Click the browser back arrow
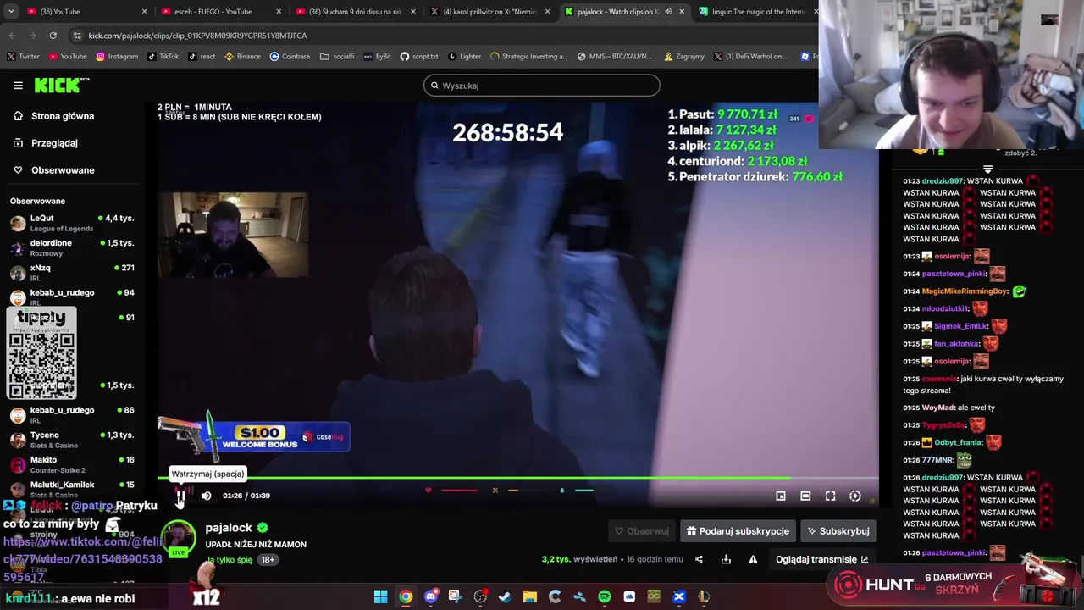Image resolution: width=1084 pixels, height=610 pixels. 12,36
